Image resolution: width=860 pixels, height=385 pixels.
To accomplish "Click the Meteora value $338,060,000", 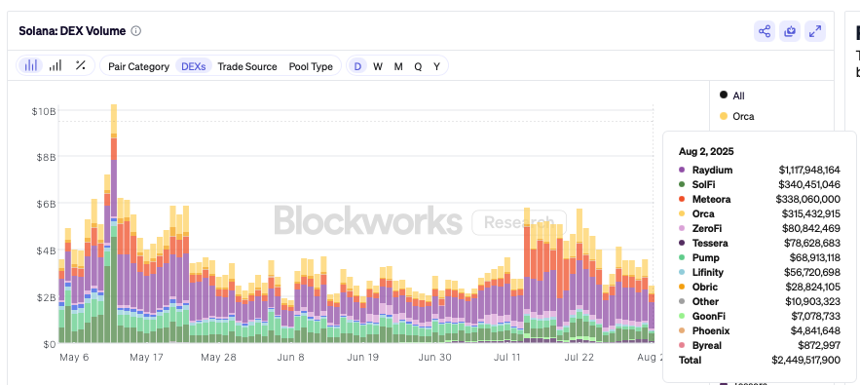I will [807, 199].
